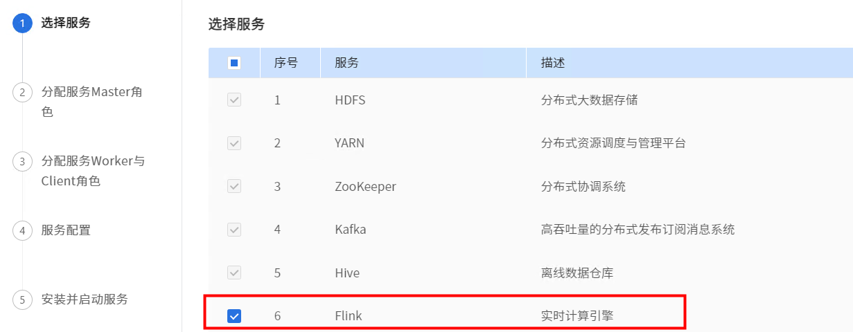Open the 选择服务 step in sidebar
The height and width of the screenshot is (332, 853).
tap(66, 23)
